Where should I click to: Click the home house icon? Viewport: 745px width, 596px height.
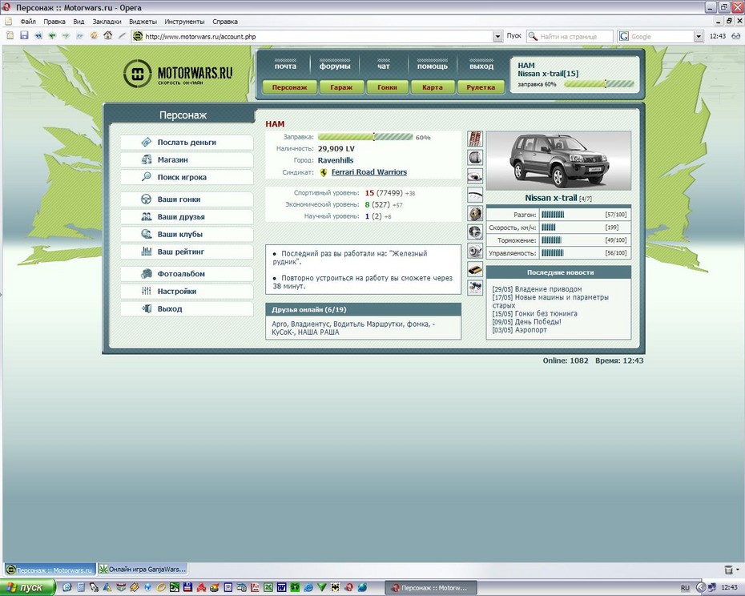[x=108, y=35]
